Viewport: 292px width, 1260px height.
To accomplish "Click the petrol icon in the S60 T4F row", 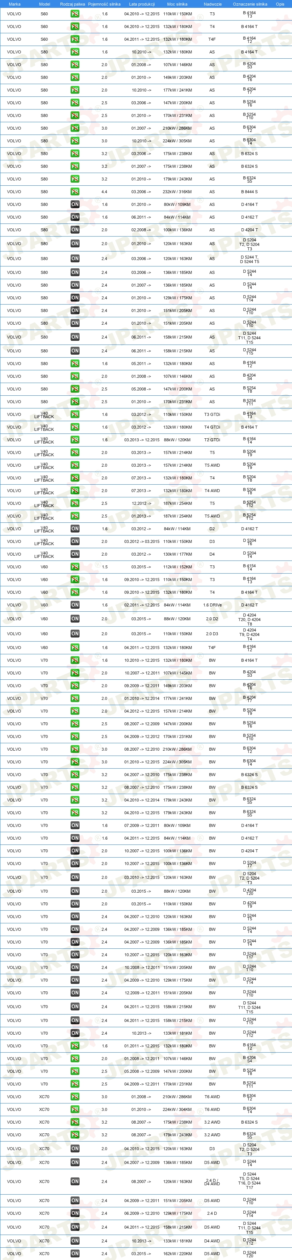I will pos(75,39).
